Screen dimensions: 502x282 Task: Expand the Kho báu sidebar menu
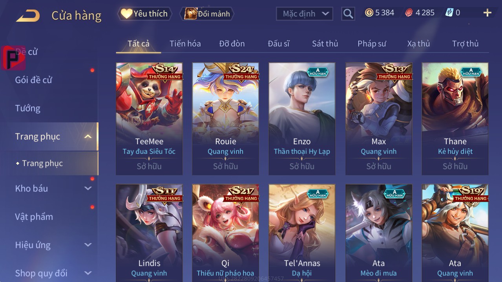click(x=88, y=188)
